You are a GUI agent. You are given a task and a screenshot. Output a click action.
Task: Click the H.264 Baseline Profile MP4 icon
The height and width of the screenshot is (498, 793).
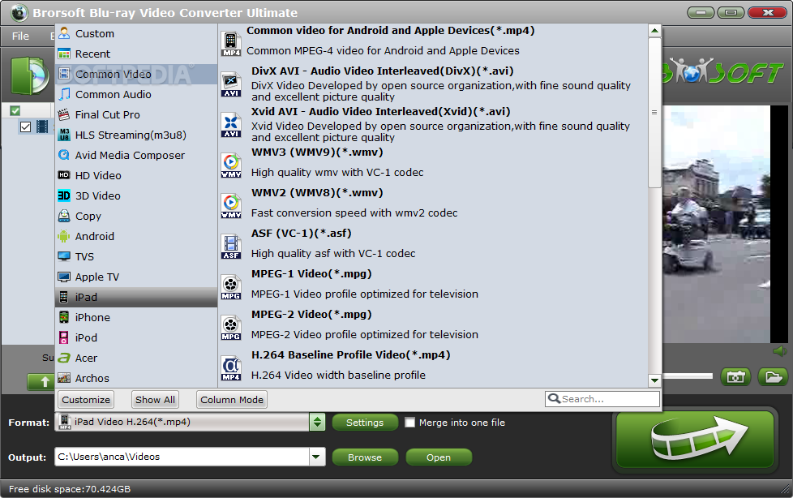click(x=231, y=368)
